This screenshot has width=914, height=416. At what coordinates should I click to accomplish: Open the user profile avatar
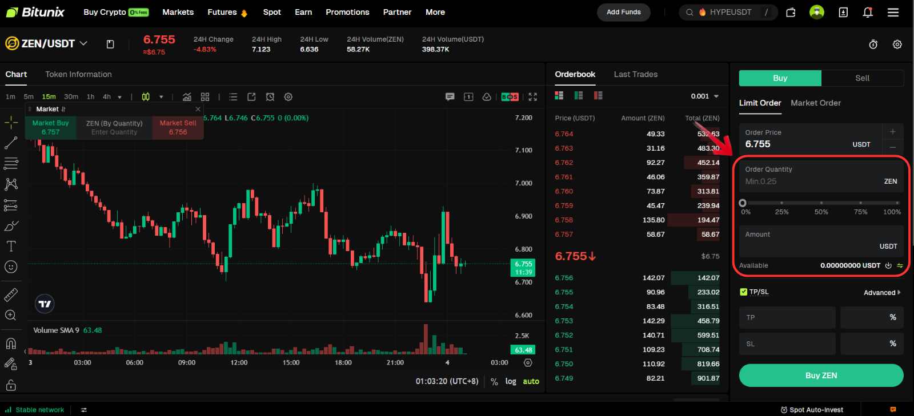(817, 12)
